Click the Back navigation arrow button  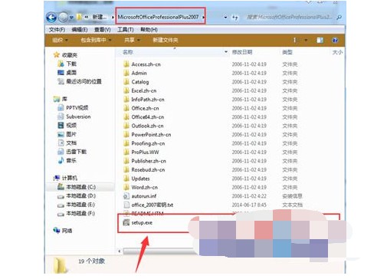point(51,18)
